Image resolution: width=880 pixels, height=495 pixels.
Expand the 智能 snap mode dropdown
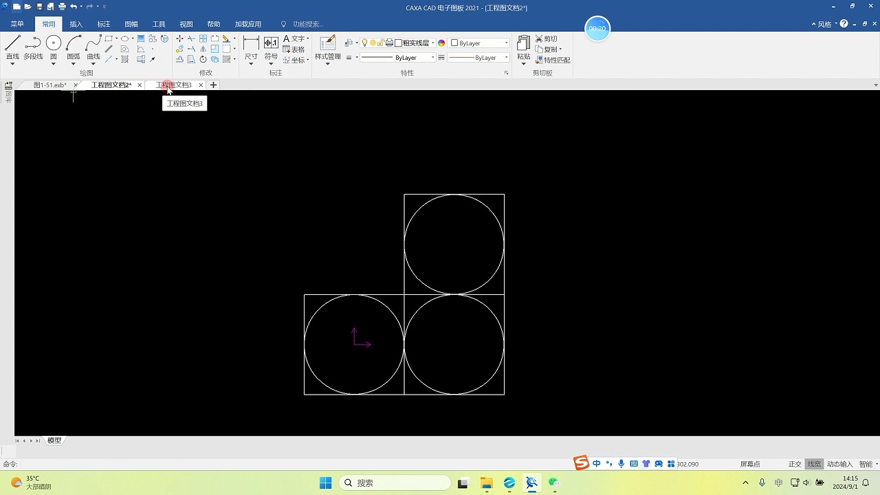click(868, 464)
